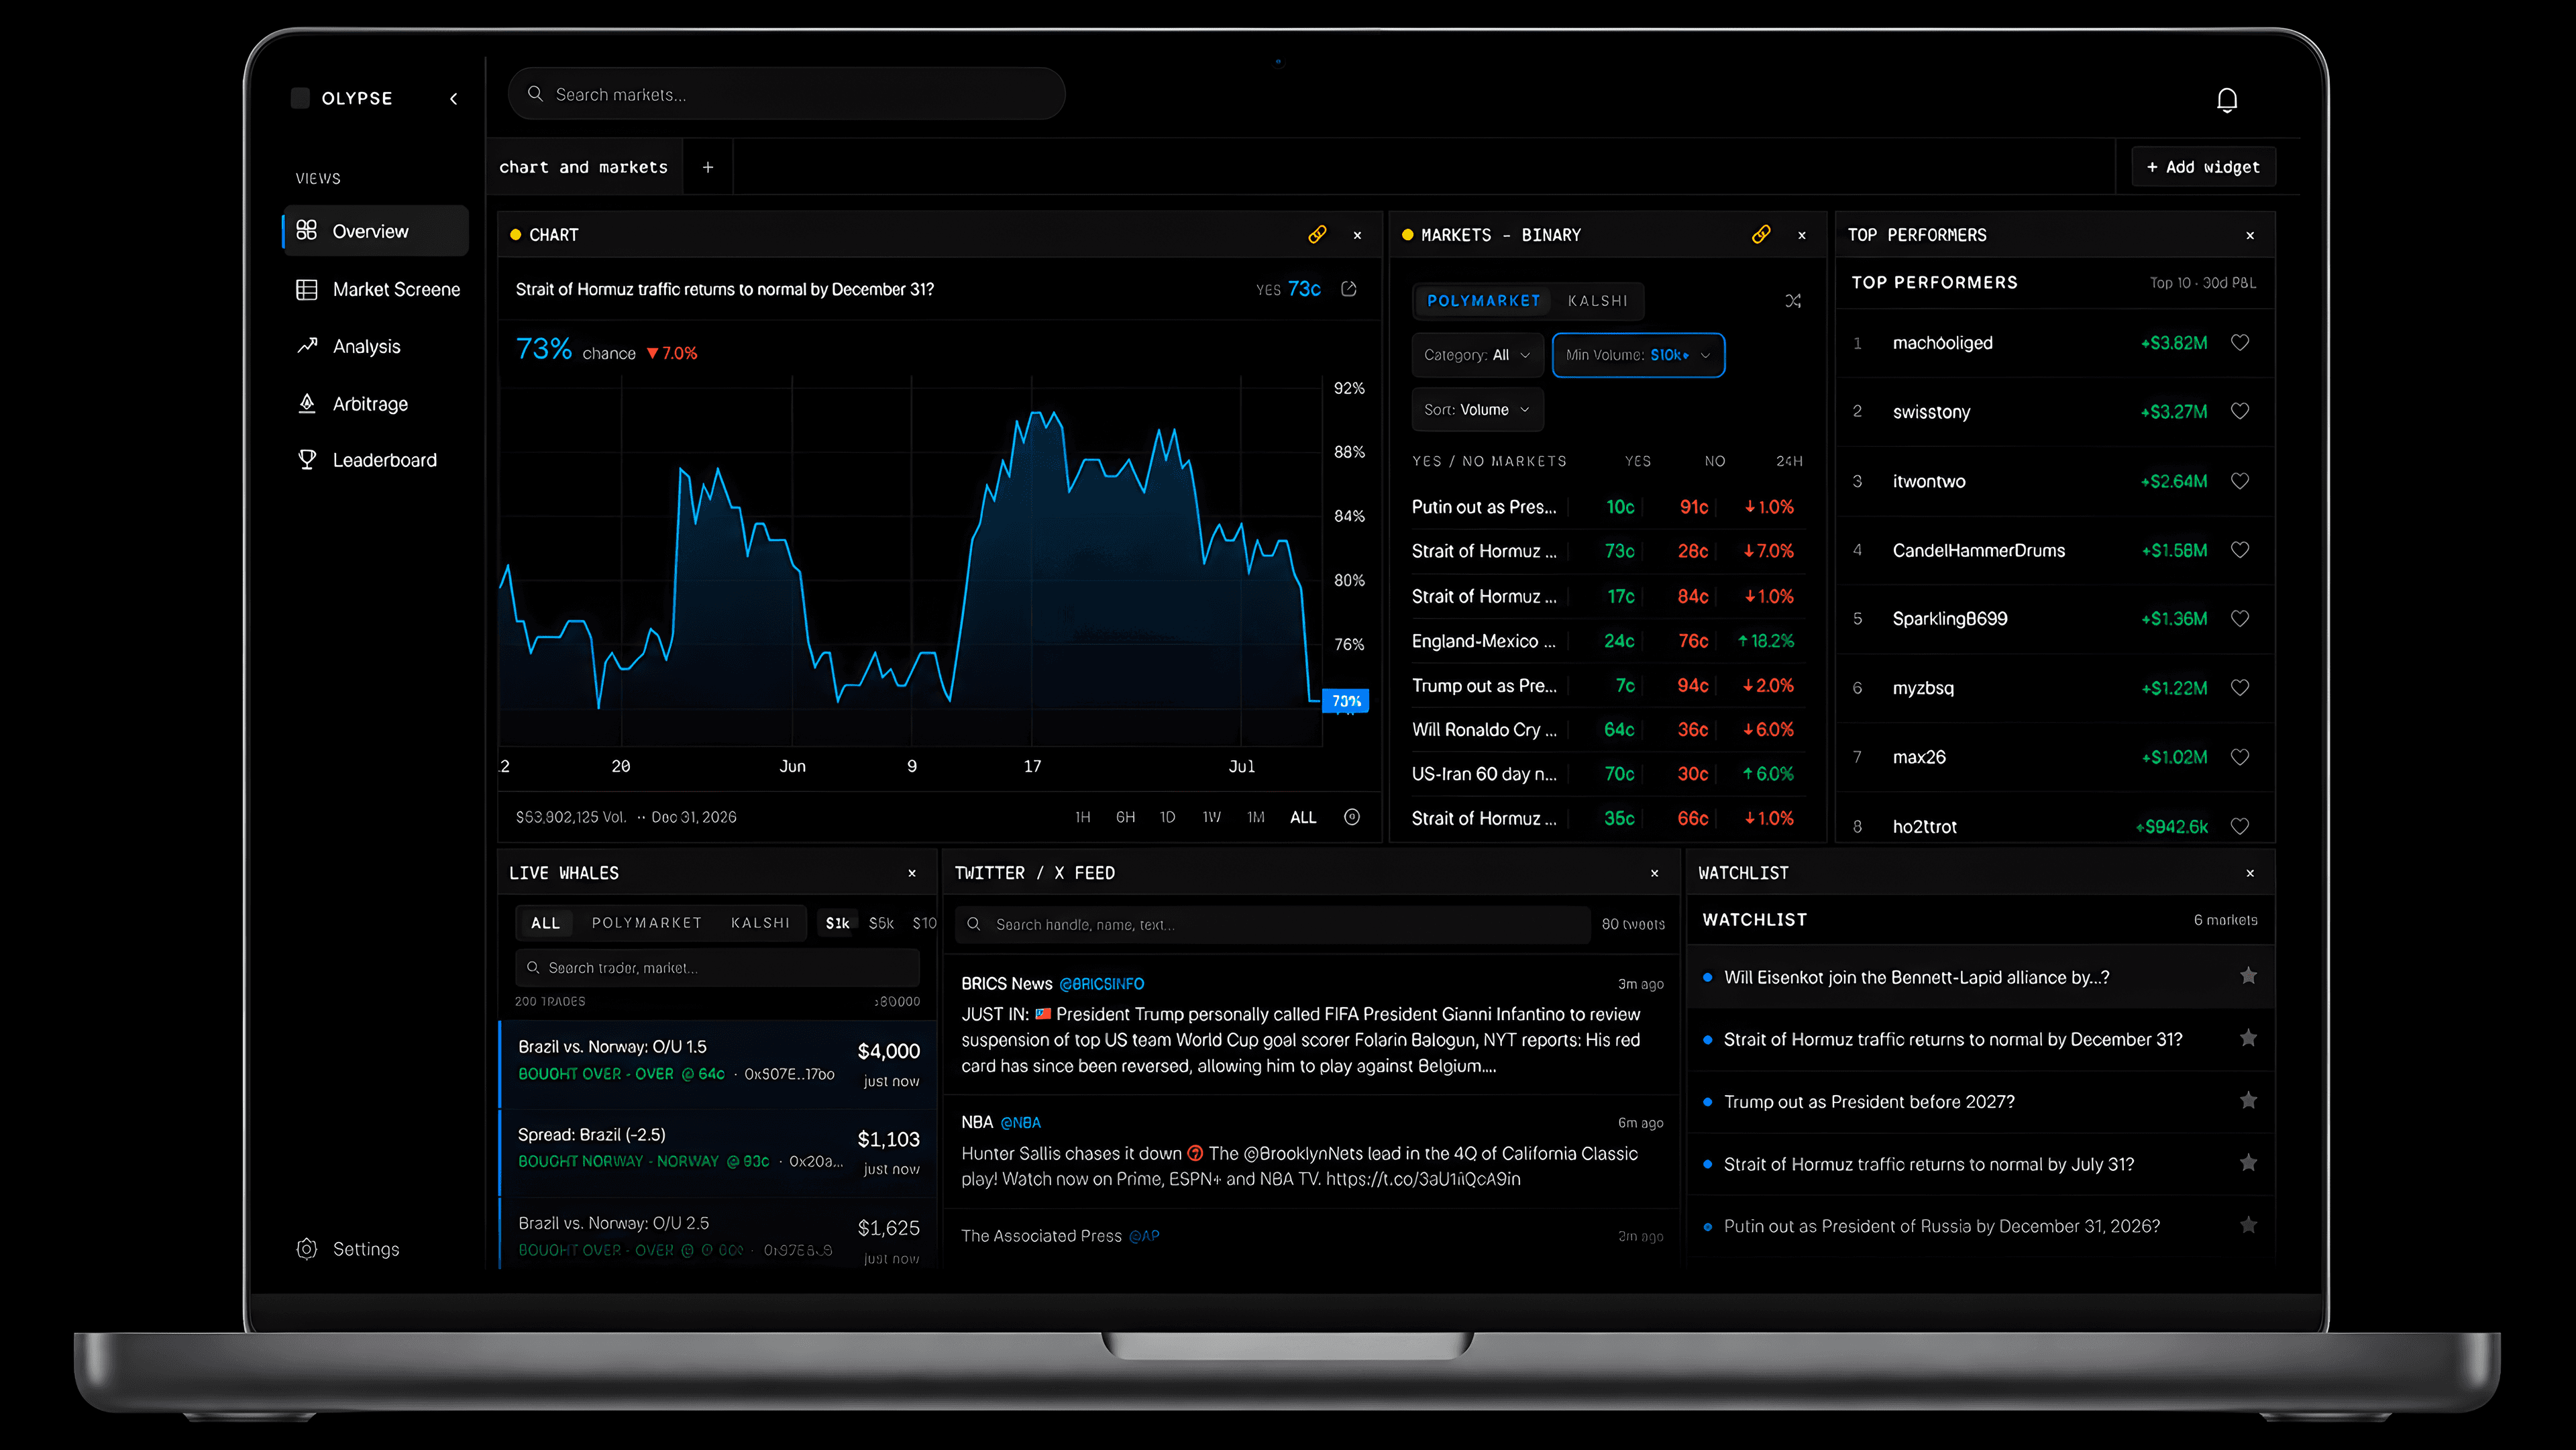Close the Live Whales widget
The image size is (2576, 1450).
912,873
